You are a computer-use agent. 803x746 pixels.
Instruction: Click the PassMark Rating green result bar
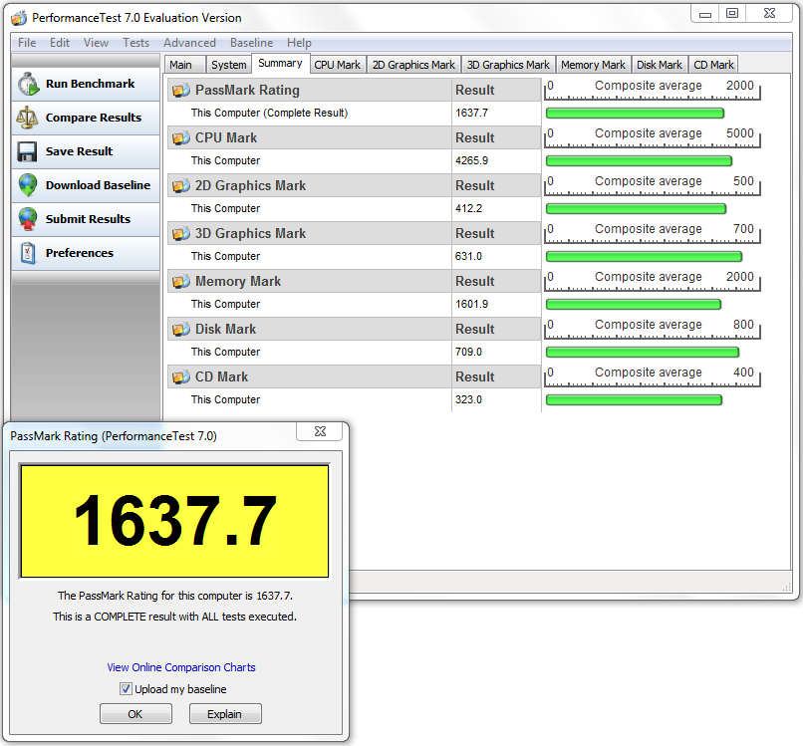tap(635, 114)
